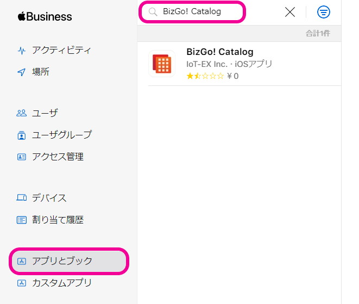Image resolution: width=359 pixels, height=304 pixels.
Task: Click the Assignment History list icon
Action: 22,220
